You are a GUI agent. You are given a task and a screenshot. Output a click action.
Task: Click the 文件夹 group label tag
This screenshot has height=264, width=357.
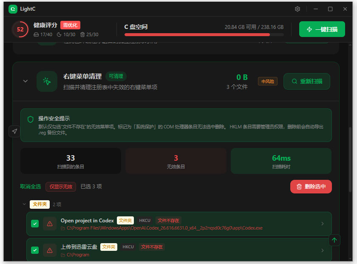pyautogui.click(x=40, y=204)
